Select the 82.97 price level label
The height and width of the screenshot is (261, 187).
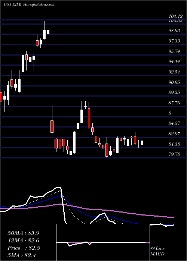click(x=174, y=134)
